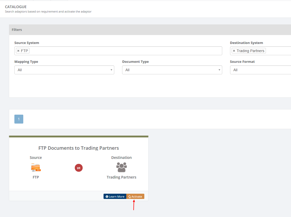Click the FTP Documents to Trading Partners title

79,148
